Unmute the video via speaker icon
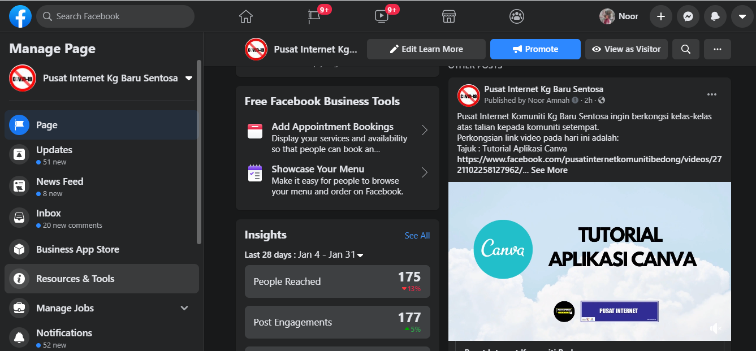This screenshot has height=351, width=756. [715, 328]
